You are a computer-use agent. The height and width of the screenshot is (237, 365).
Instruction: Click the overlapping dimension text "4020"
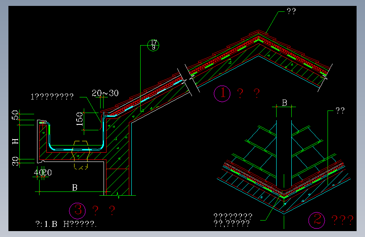pos(43,172)
